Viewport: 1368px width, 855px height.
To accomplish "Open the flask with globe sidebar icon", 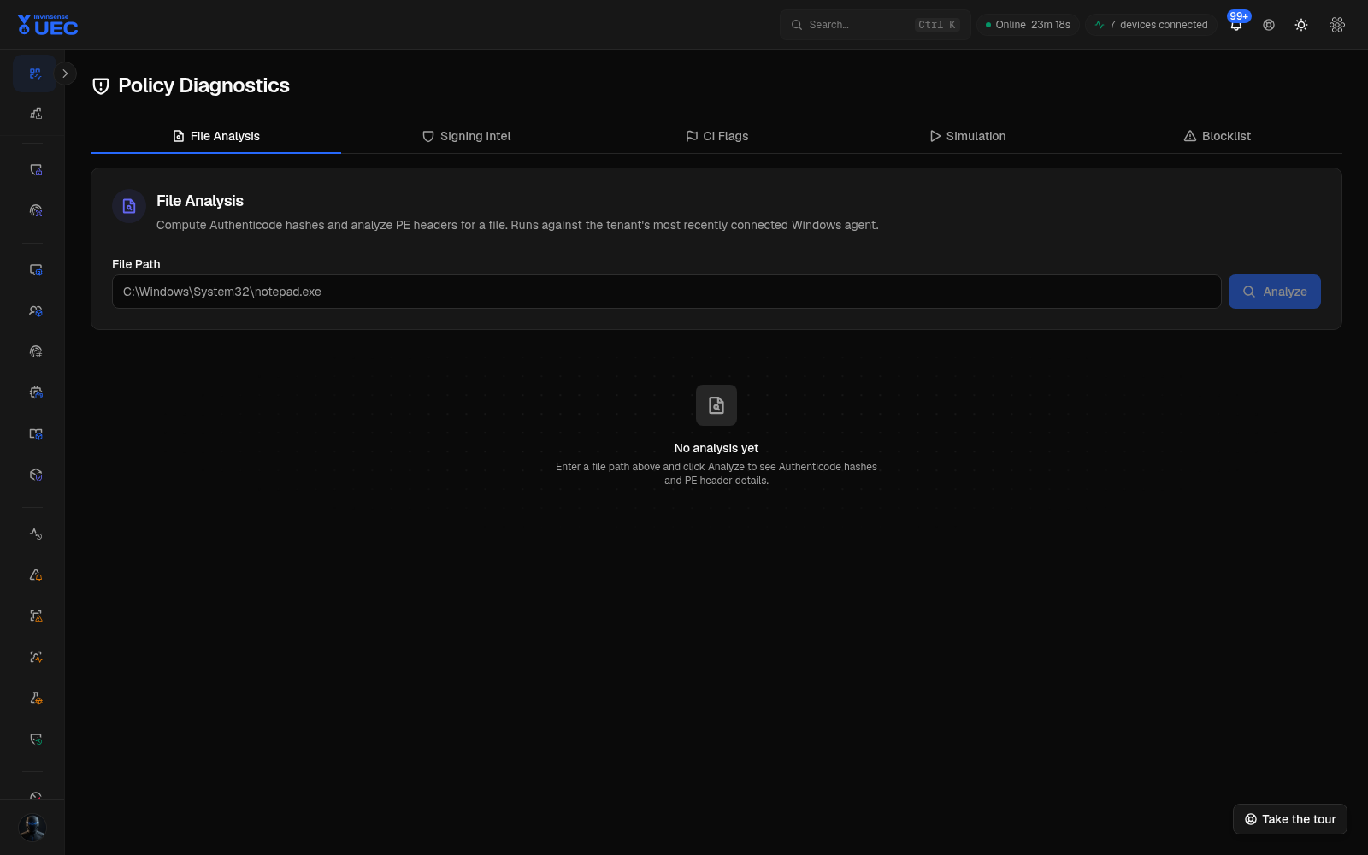I will tap(35, 698).
